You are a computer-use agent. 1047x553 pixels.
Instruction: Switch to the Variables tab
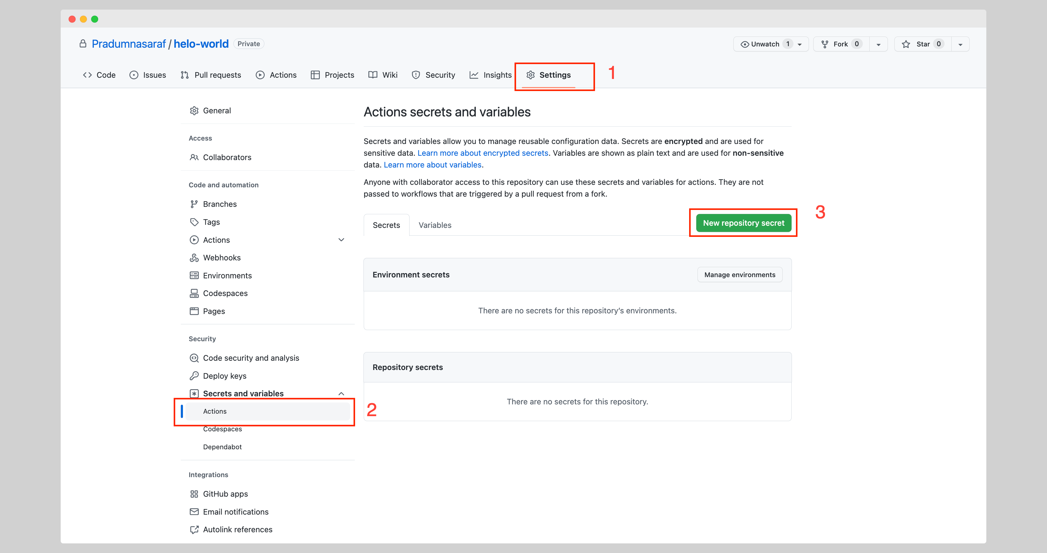tap(434, 225)
